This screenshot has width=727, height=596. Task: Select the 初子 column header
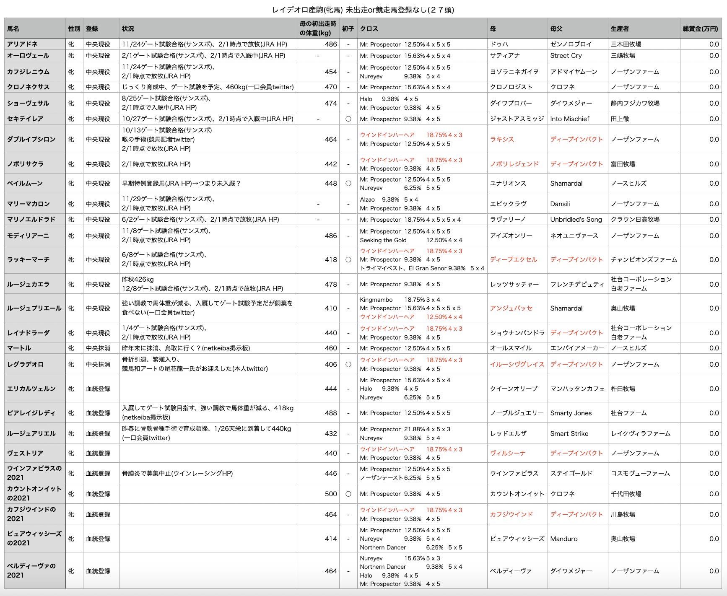[x=348, y=29]
